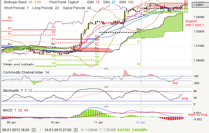The height and width of the screenshot is (133, 209).
Task: Click the 40 level on the Stochastik axis
Action: coord(195,98)
